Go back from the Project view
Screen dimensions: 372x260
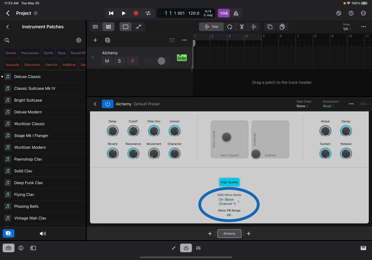click(x=8, y=13)
